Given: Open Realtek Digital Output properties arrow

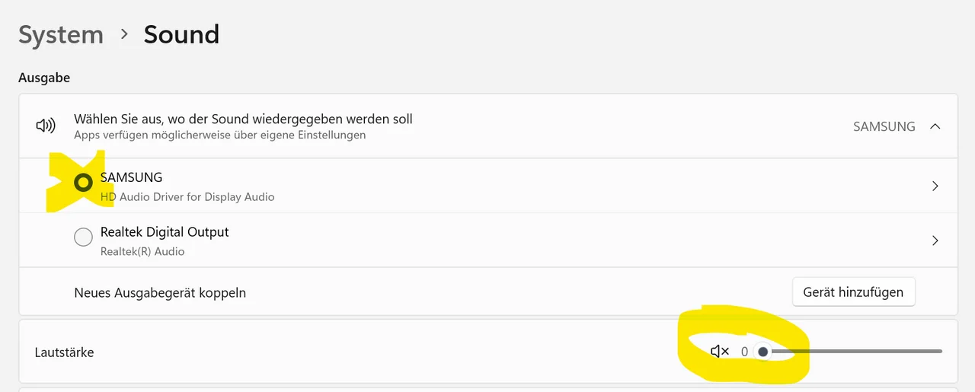Looking at the screenshot, I should (935, 241).
